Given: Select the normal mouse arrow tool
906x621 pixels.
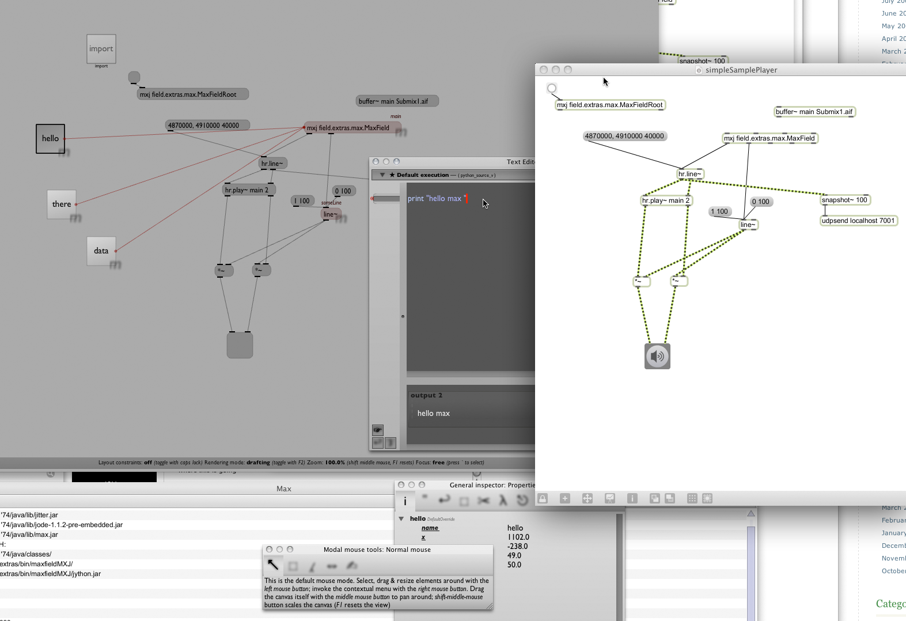Looking at the screenshot, I should point(272,565).
